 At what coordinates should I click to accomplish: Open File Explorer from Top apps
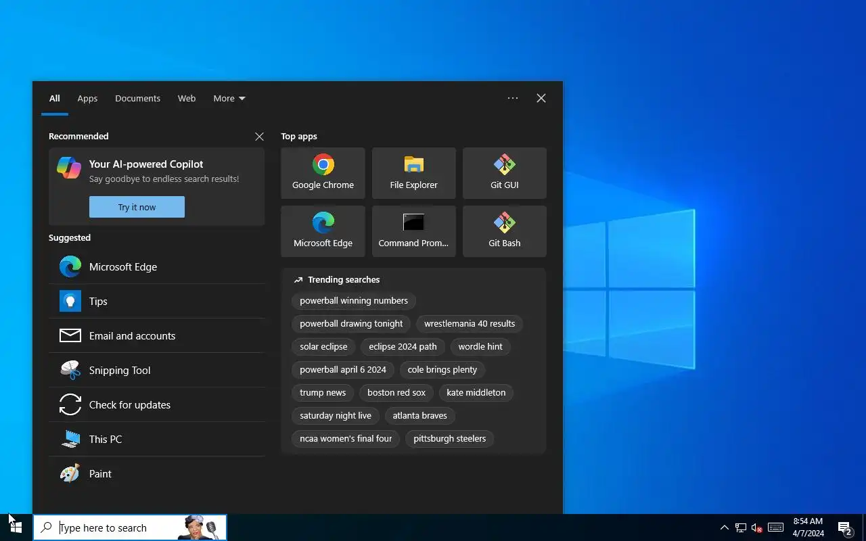click(x=413, y=173)
